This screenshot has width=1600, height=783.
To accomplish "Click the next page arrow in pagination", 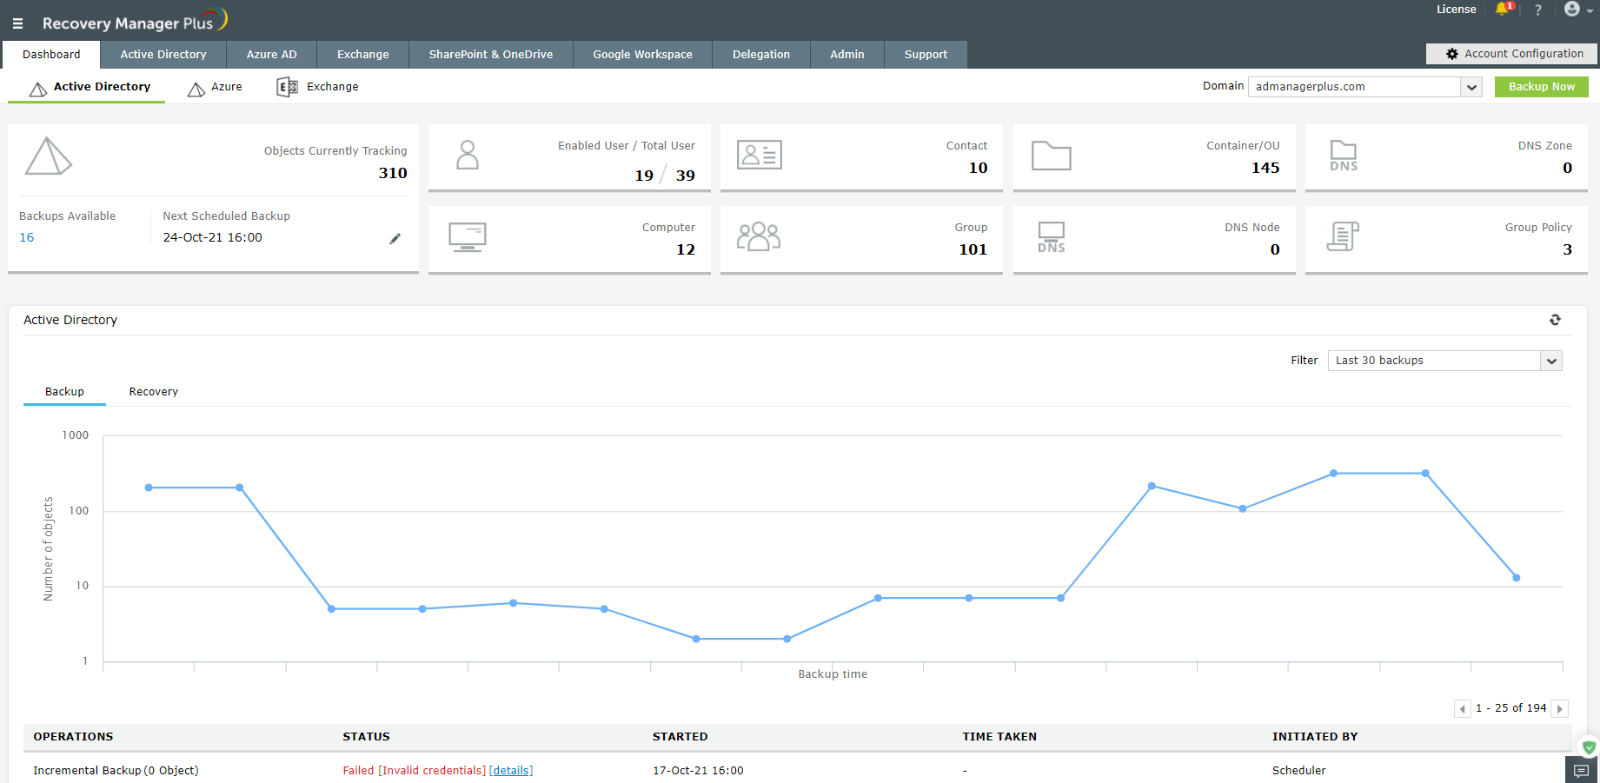I will tap(1560, 708).
